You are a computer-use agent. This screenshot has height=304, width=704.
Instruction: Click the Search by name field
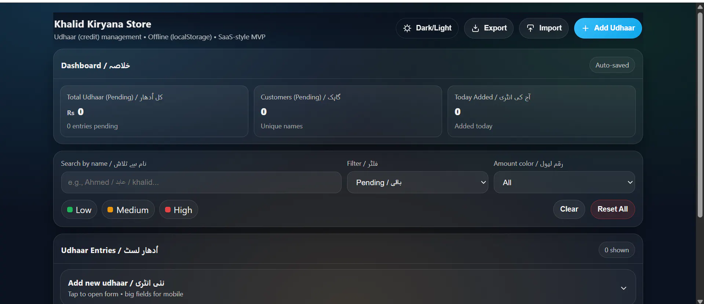click(x=201, y=182)
